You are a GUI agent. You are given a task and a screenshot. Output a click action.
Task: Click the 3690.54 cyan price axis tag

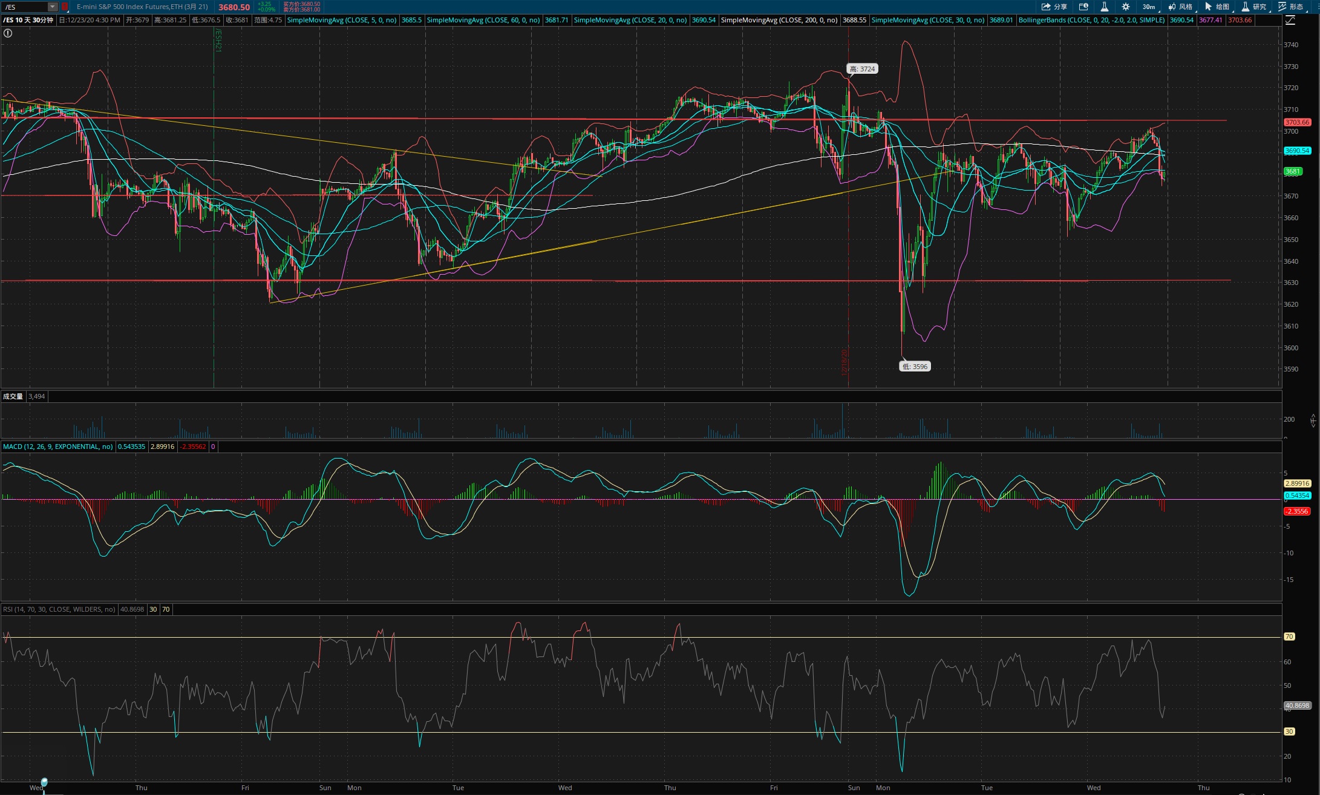click(x=1297, y=151)
